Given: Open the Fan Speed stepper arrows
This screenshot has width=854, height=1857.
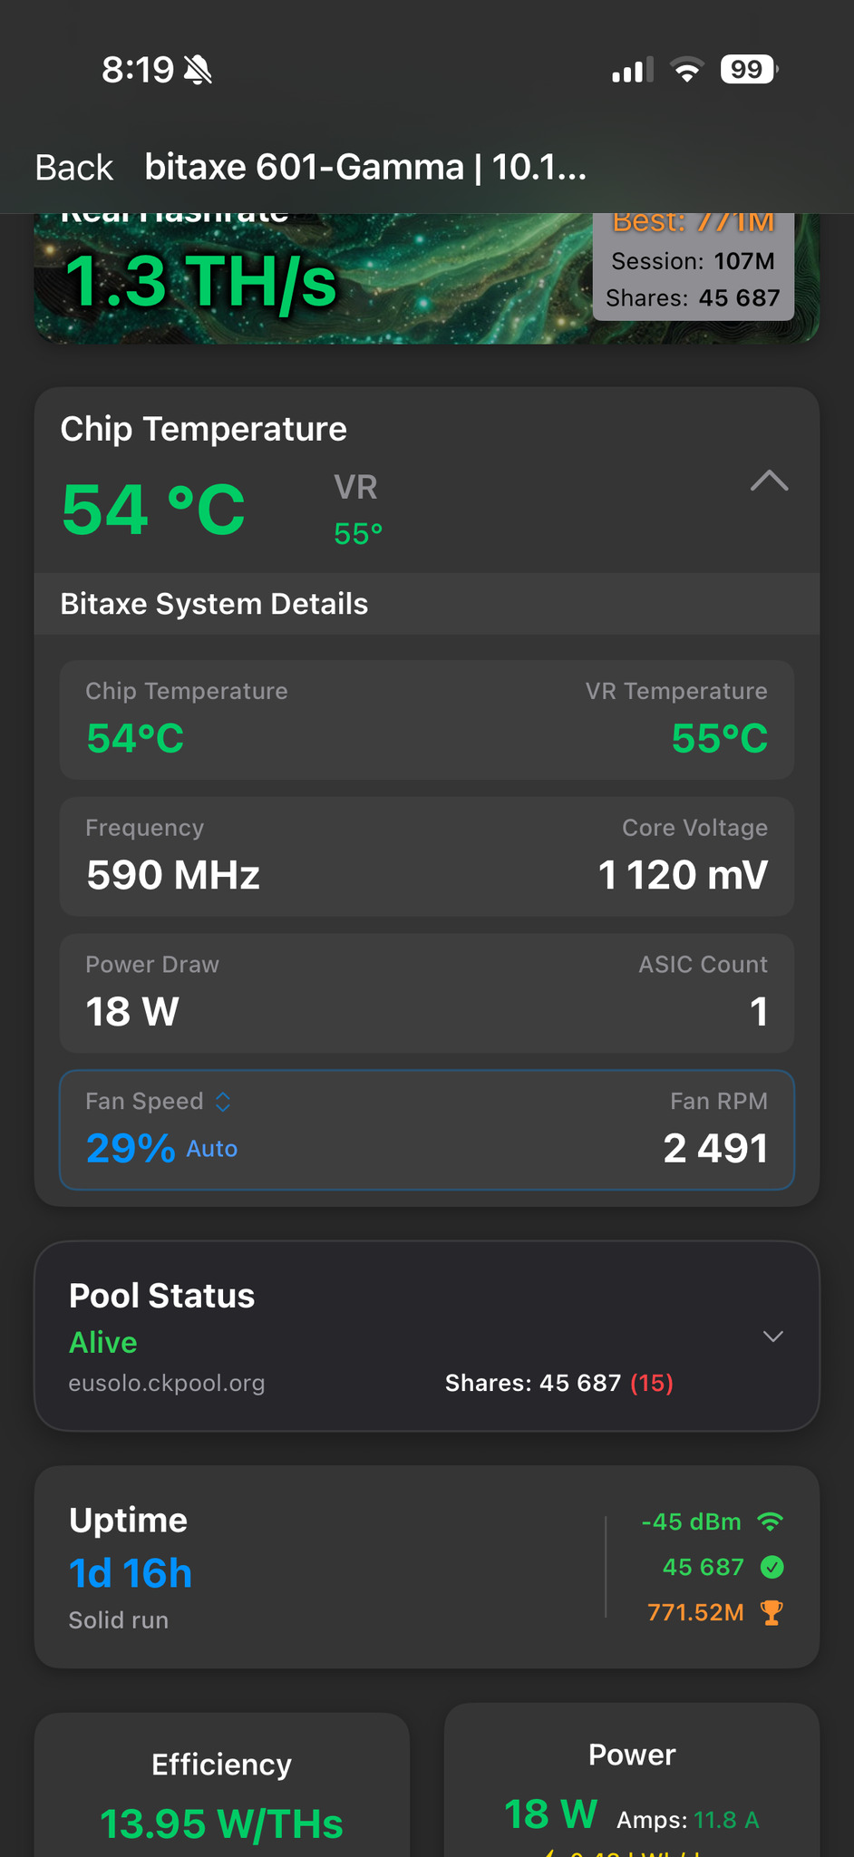Looking at the screenshot, I should pos(223,1102).
